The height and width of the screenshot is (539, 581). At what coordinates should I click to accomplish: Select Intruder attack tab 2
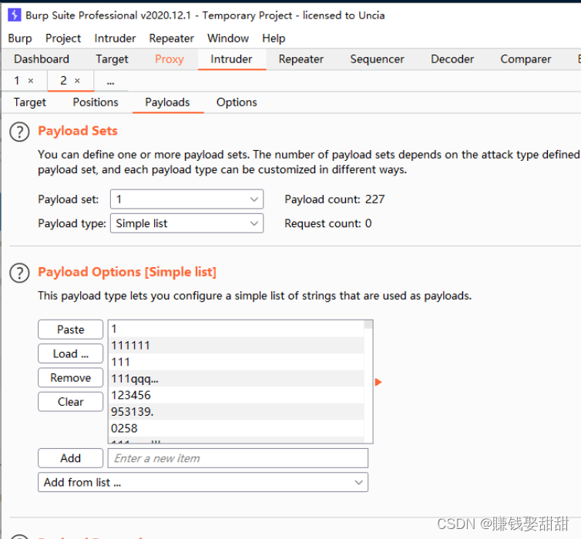(64, 80)
